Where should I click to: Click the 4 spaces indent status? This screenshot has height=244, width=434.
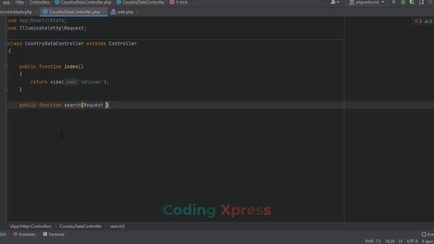point(428,241)
